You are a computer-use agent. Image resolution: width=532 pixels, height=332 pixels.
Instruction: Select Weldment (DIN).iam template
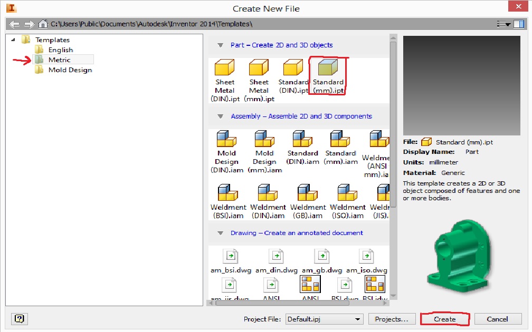268,201
